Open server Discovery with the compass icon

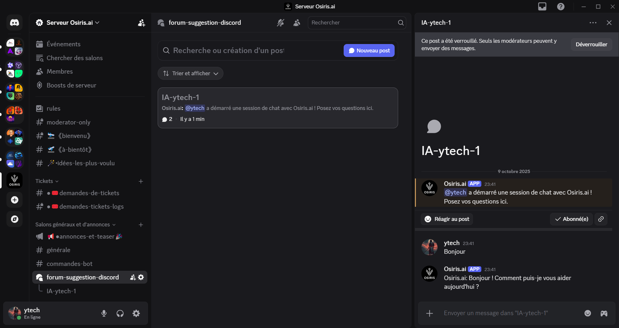click(x=14, y=219)
